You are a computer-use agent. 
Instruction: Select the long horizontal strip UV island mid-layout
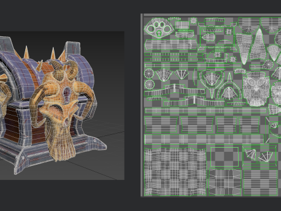[205, 111]
